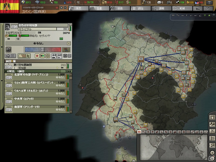216x162 pixels.
Task: Click the minimap world overview
Action: [174, 147]
